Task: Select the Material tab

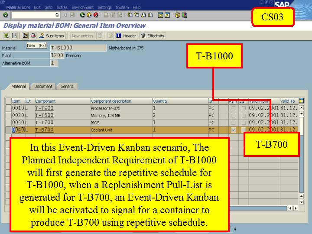Action: click(18, 86)
